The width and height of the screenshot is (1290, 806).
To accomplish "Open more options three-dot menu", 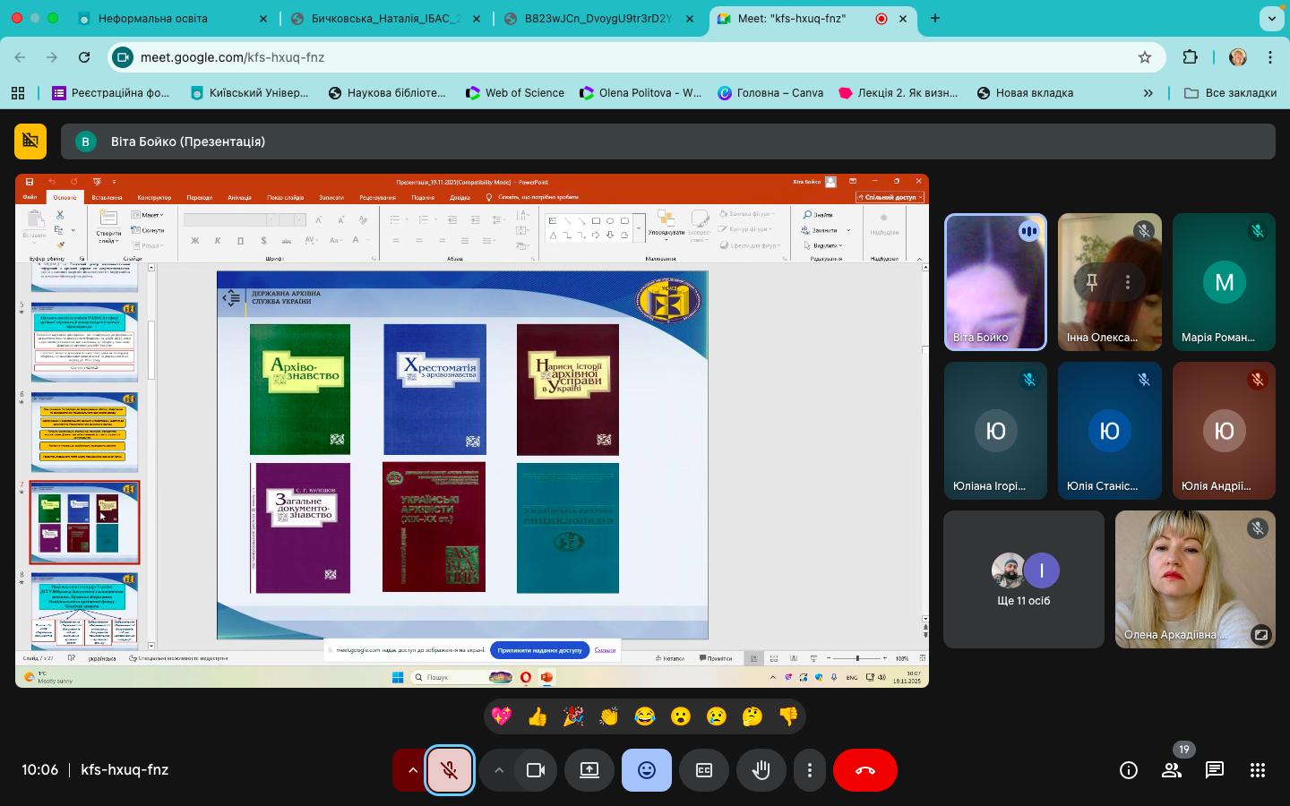I will pos(810,770).
